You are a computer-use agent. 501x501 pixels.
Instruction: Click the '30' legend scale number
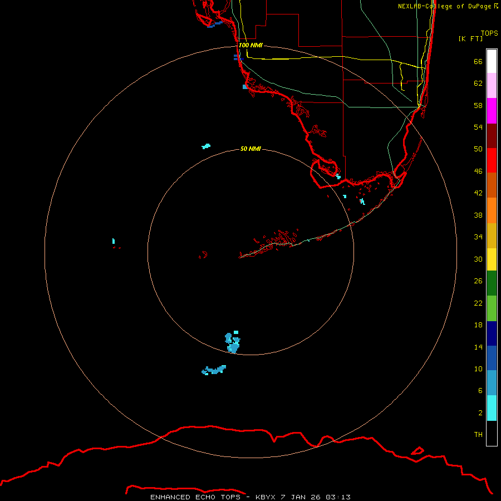[x=478, y=259]
